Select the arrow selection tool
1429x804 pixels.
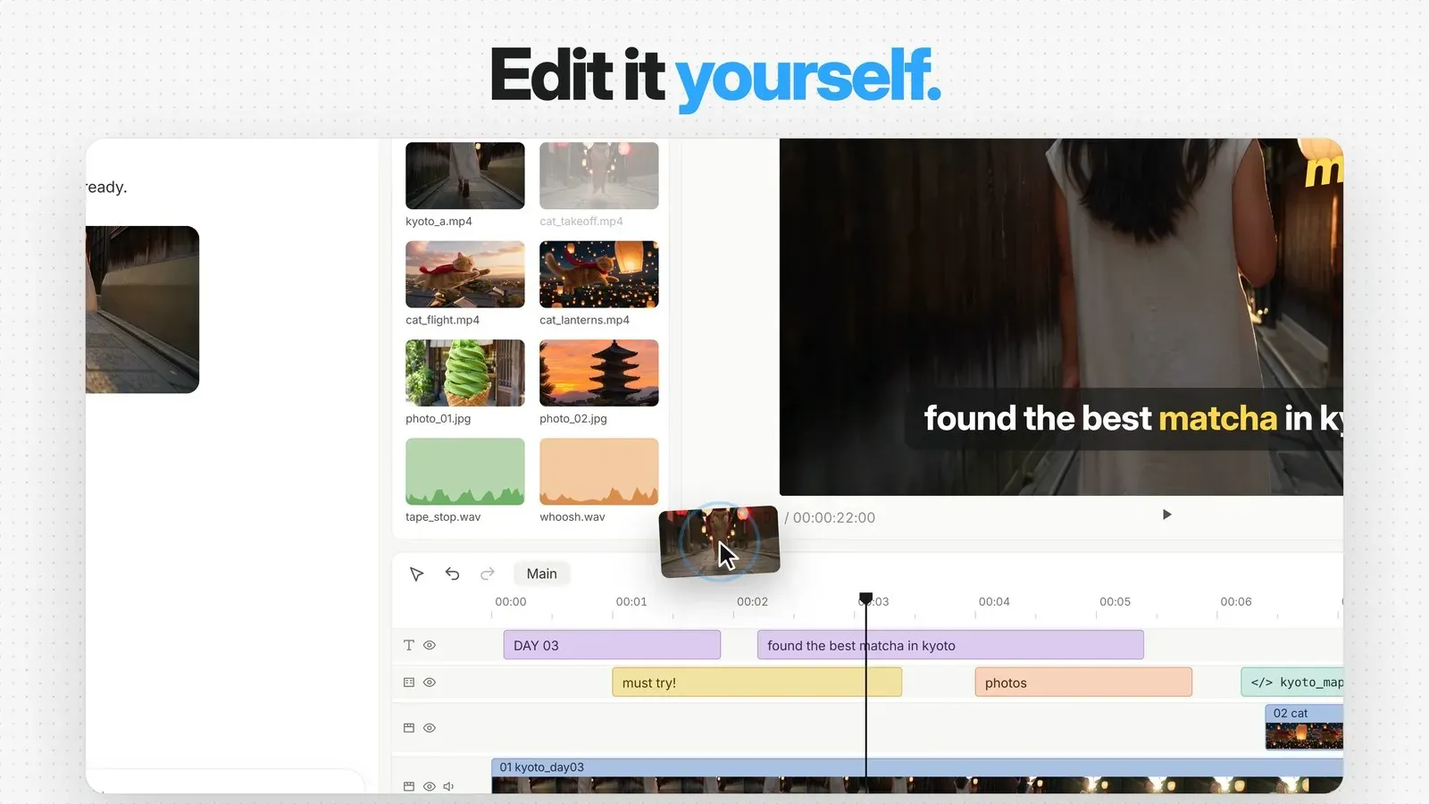tap(416, 574)
